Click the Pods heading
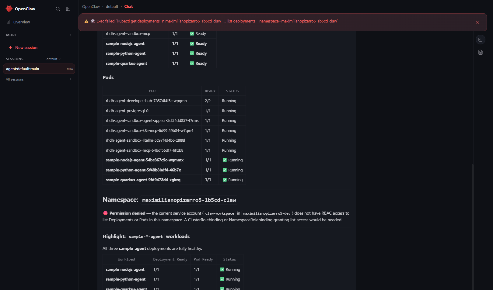Screen dimensions: 493x290 click(108, 77)
